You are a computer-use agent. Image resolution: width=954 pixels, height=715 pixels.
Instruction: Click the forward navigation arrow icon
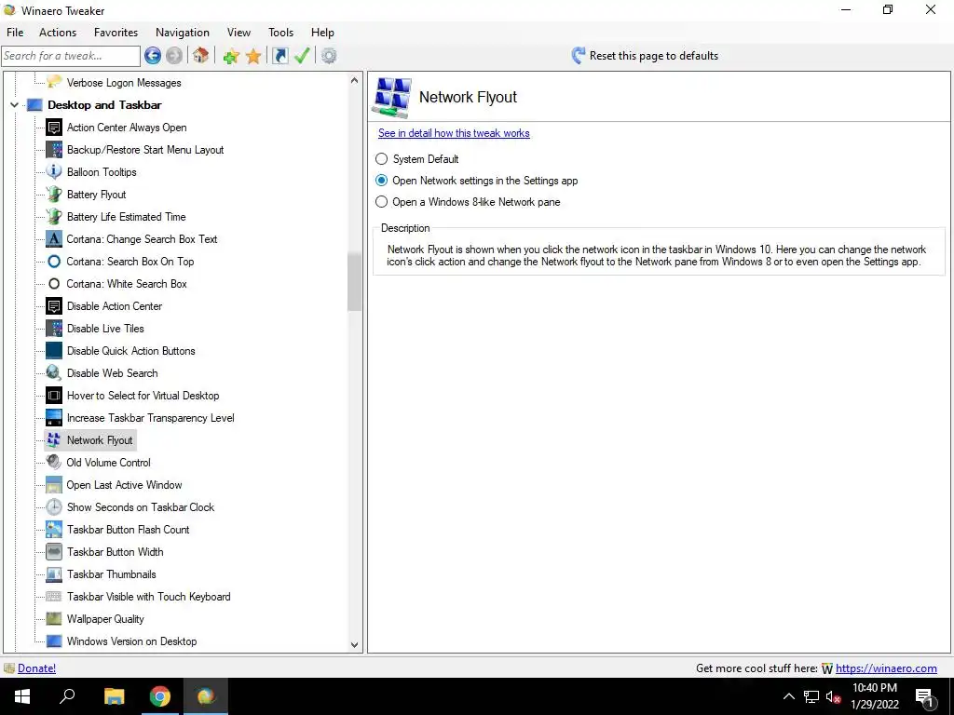[x=174, y=56]
